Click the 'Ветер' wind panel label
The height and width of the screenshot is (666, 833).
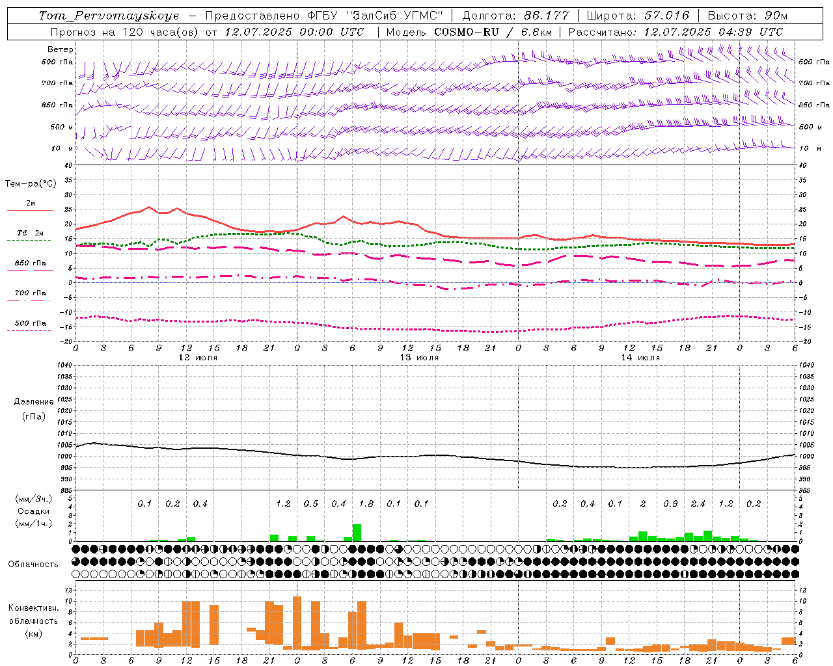click(61, 49)
